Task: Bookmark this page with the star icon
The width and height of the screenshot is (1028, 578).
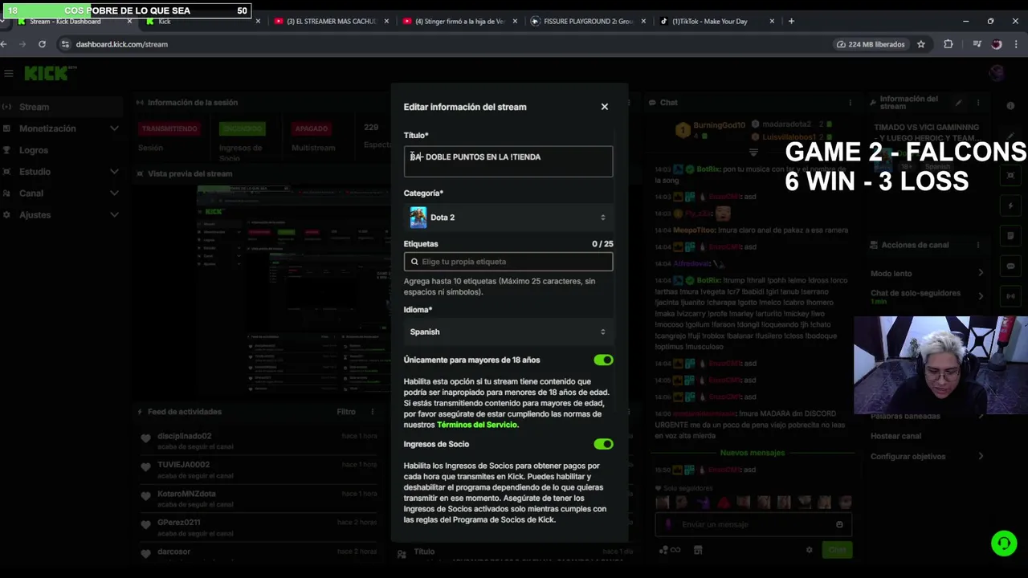Action: point(921,44)
